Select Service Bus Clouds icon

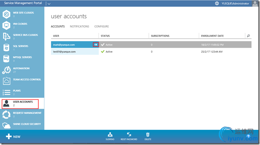6,36
